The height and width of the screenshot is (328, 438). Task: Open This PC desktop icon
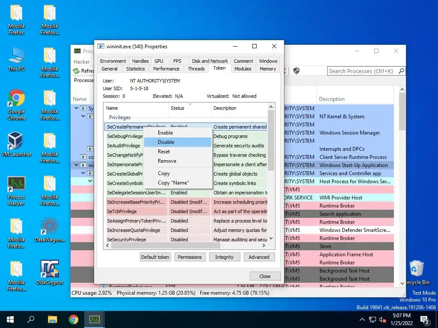tap(16, 59)
